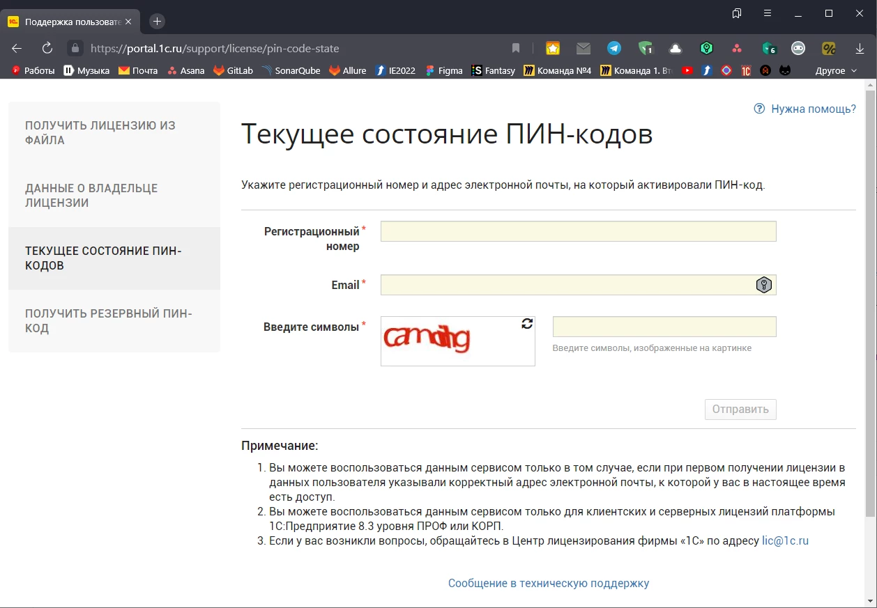Open Данные о владельце лицензии section
This screenshot has height=608, width=877.
[91, 196]
